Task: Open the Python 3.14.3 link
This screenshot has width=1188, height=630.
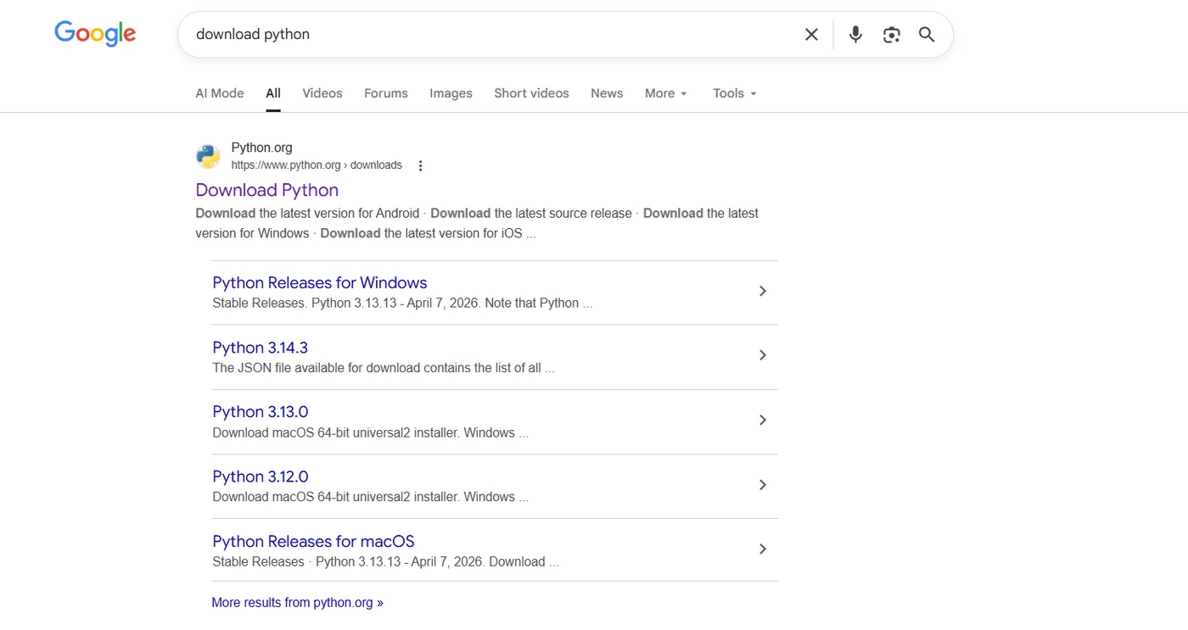Action: coord(261,348)
